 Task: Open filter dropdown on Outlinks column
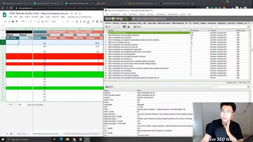pos(45,38)
